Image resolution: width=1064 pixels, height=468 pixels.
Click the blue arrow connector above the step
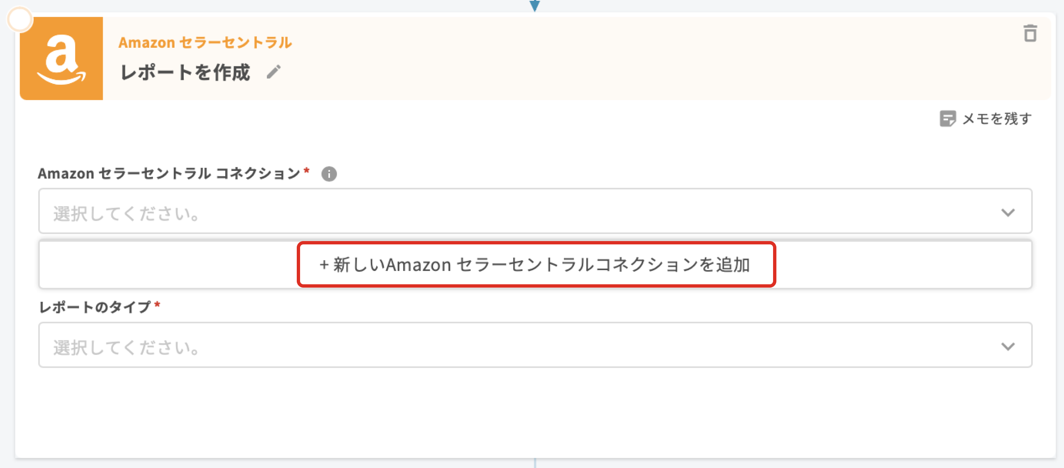pyautogui.click(x=534, y=5)
